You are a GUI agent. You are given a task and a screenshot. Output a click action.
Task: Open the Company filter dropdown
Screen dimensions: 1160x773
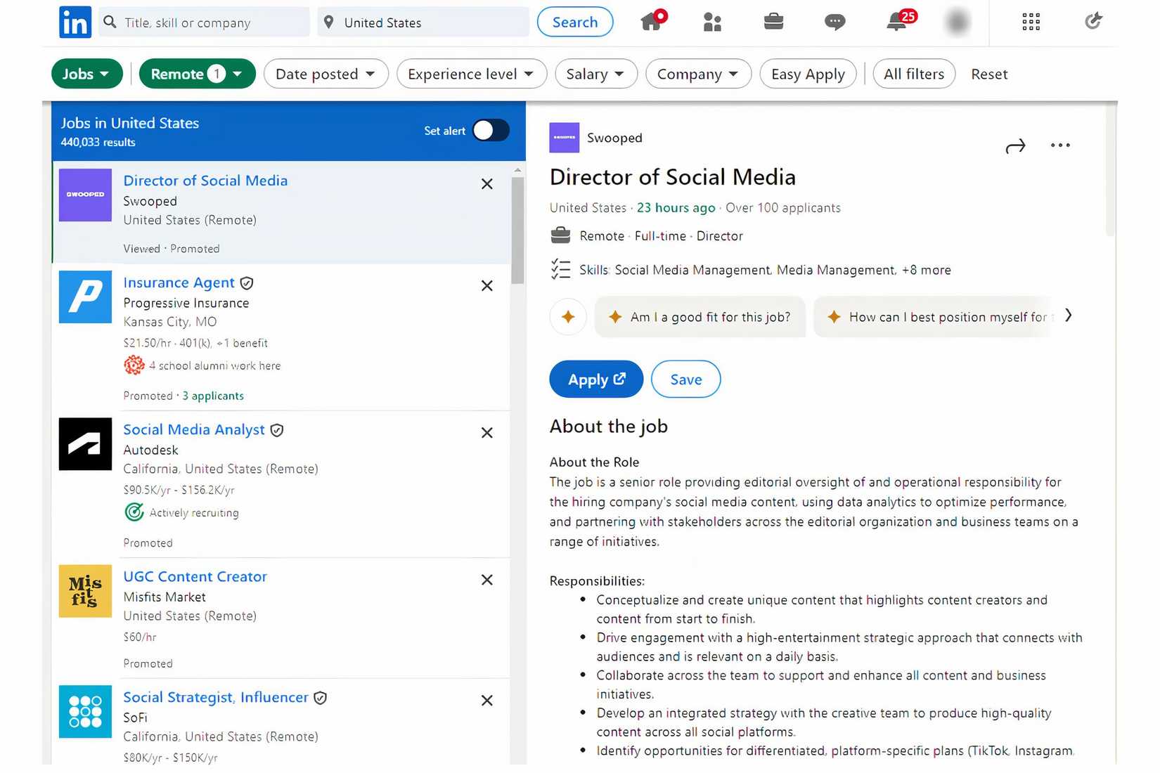tap(698, 74)
